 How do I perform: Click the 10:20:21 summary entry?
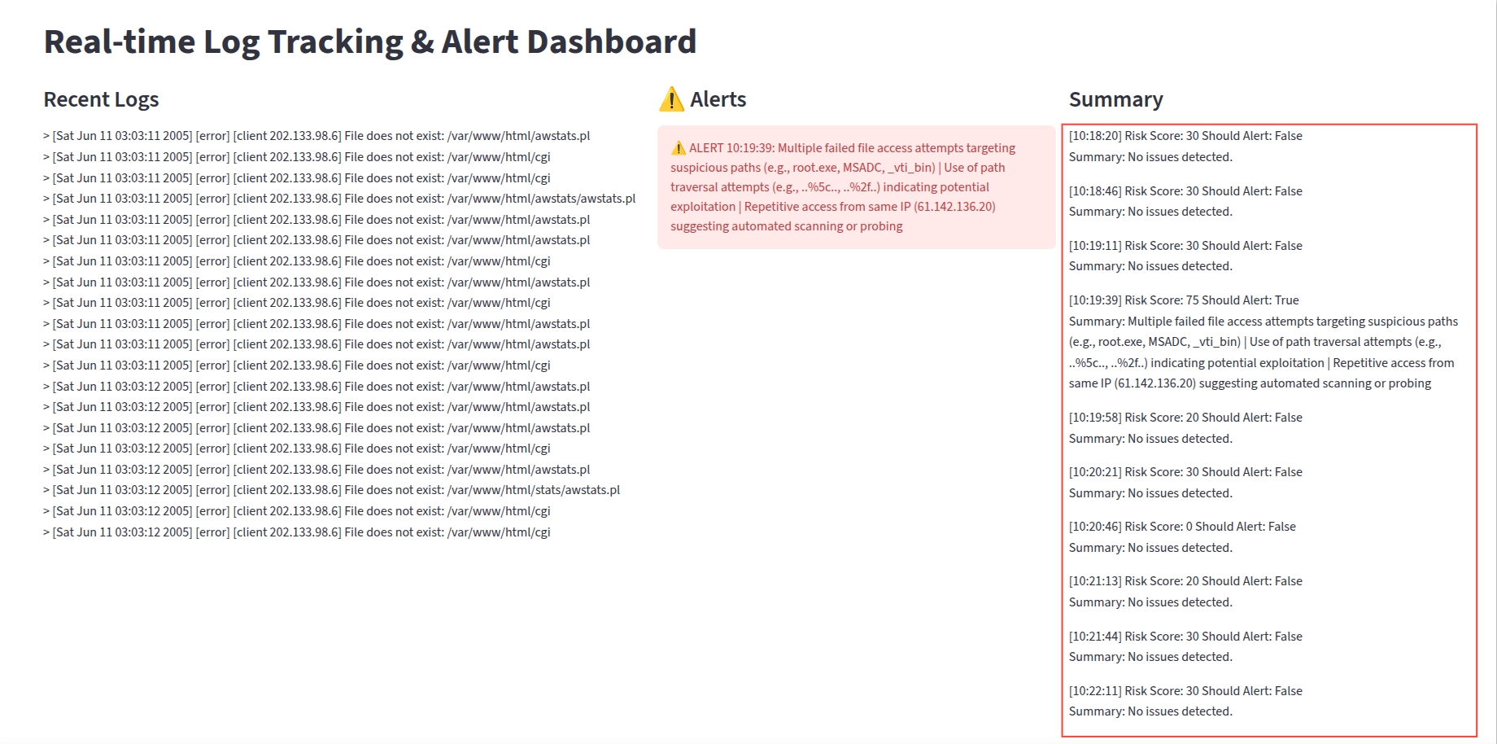[x=1185, y=472]
